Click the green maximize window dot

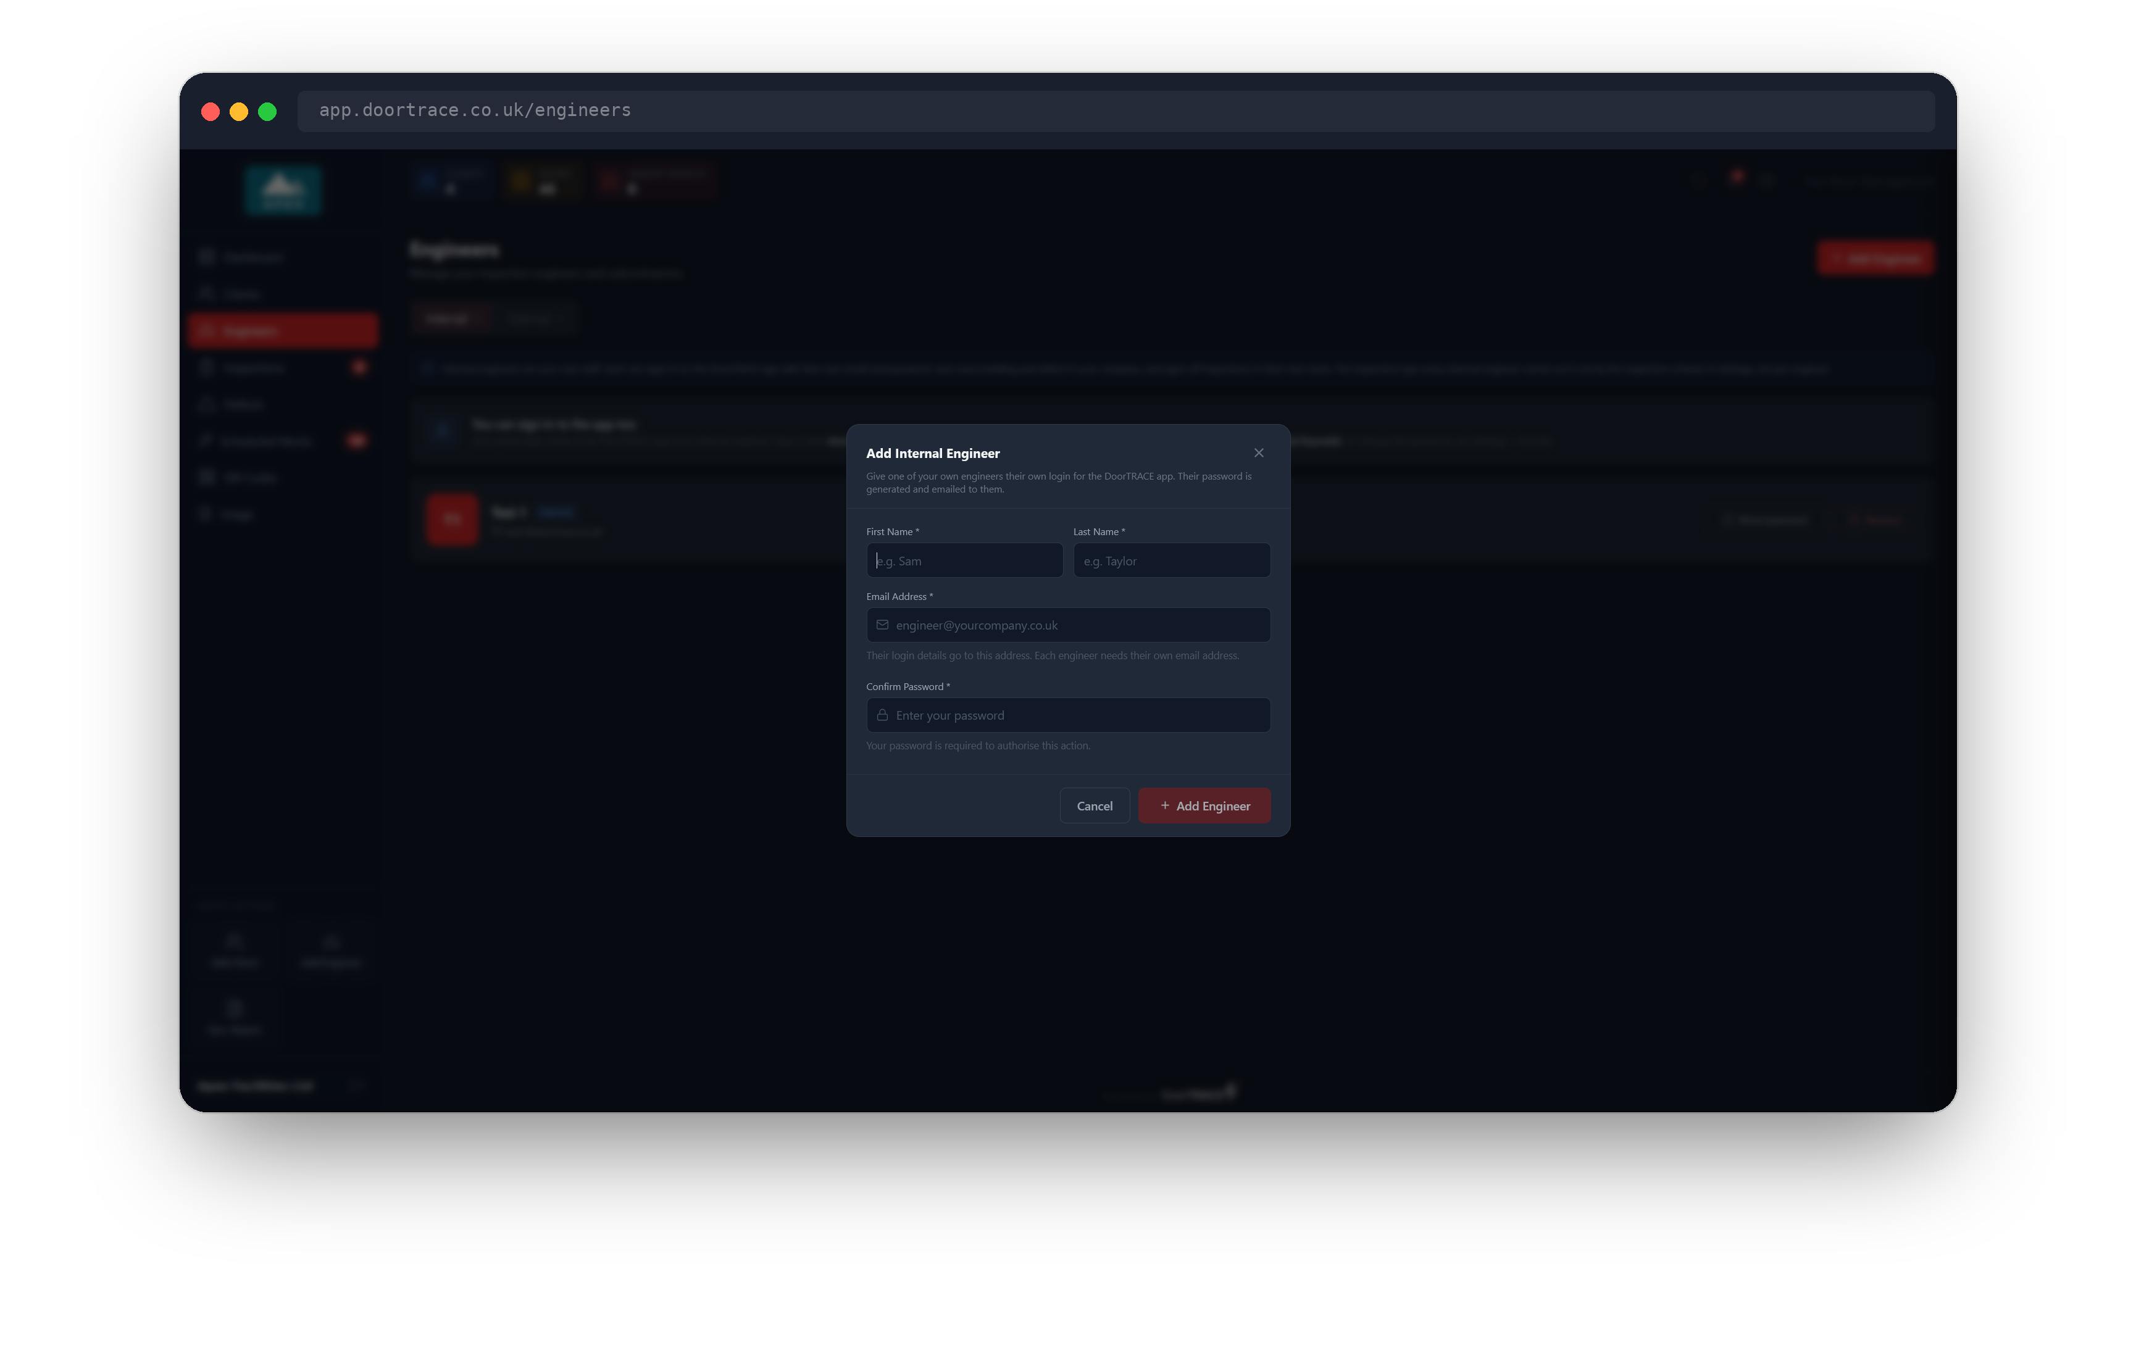pos(267,111)
